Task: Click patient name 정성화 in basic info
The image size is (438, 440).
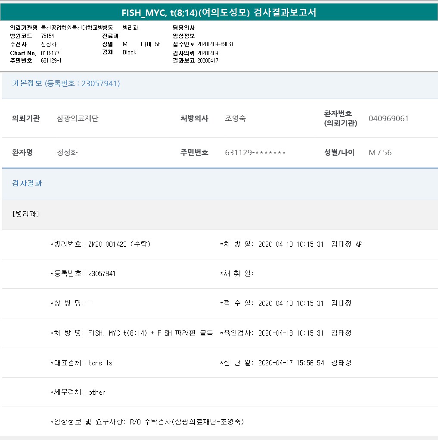Action: coord(67,152)
